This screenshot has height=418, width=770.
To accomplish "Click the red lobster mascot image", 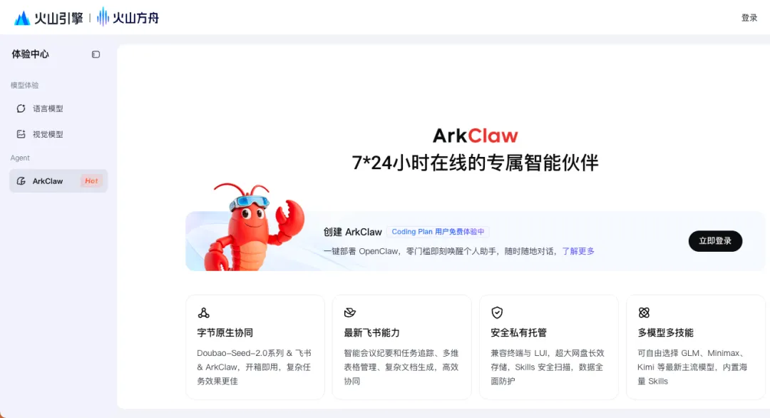I will click(253, 227).
